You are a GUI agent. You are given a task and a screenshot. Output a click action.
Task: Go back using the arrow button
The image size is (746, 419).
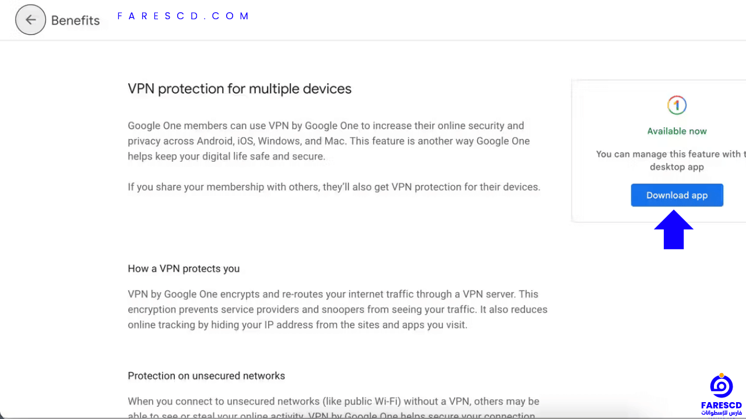(x=30, y=20)
